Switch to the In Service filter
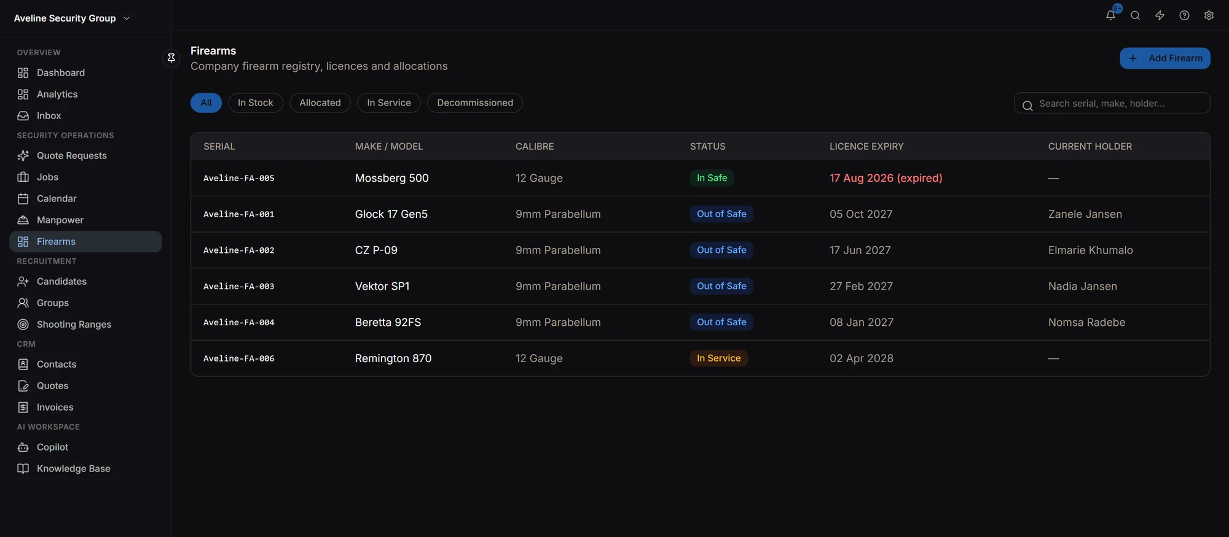The width and height of the screenshot is (1229, 537). point(388,102)
